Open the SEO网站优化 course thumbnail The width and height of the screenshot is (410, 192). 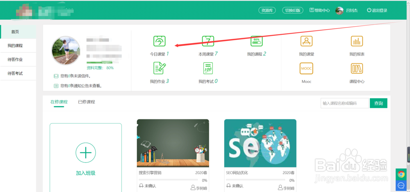point(260,143)
